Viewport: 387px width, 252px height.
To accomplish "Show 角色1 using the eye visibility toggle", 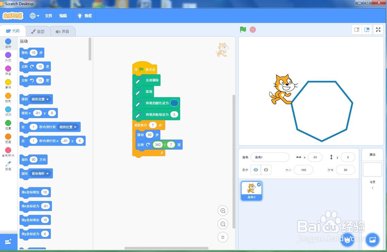I will pos(255,170).
